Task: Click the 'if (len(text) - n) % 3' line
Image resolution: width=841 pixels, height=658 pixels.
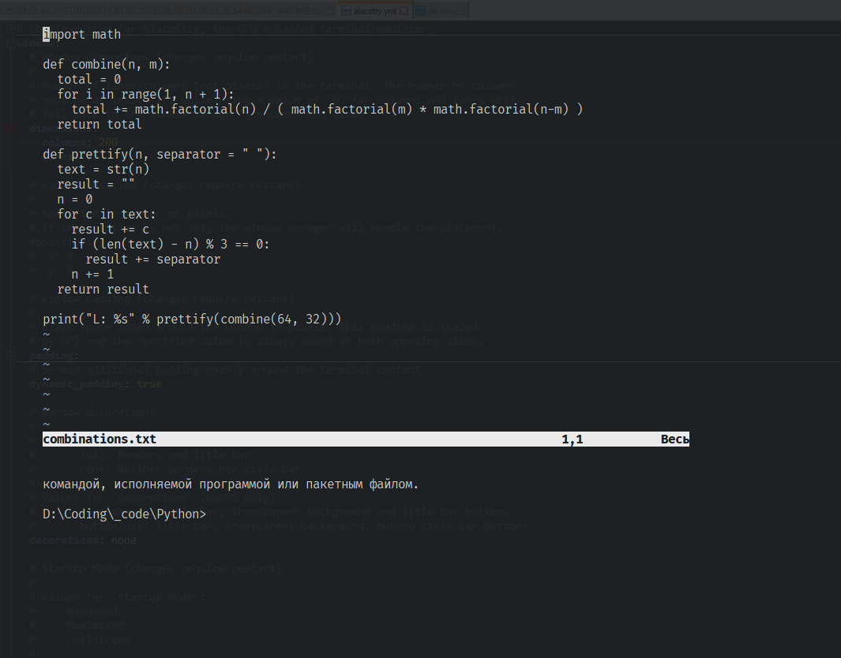Action: (x=171, y=245)
